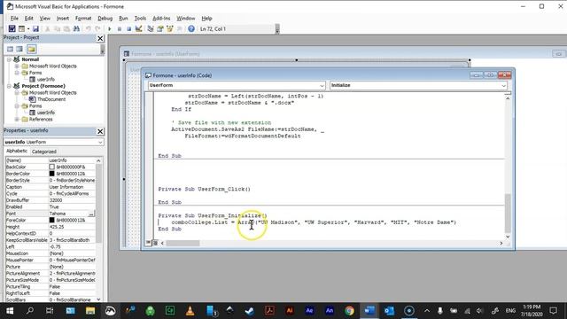This screenshot has height=319, width=567.
Task: Open the Tools menu
Action: coord(140,18)
